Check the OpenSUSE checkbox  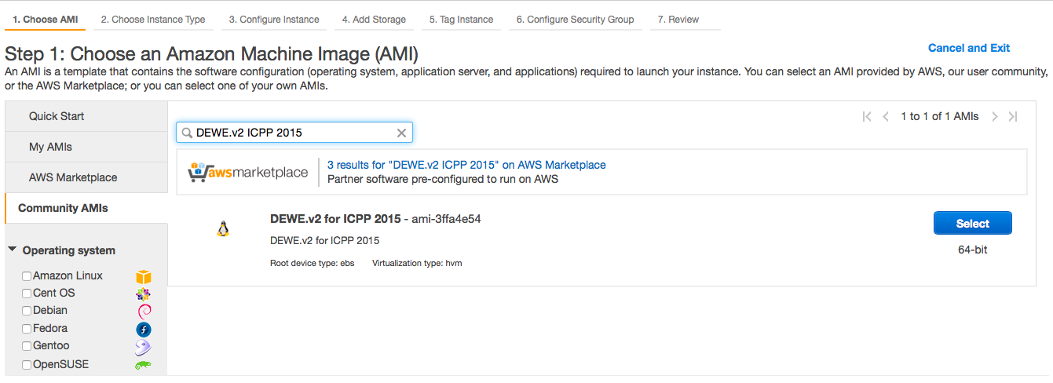pyautogui.click(x=27, y=365)
